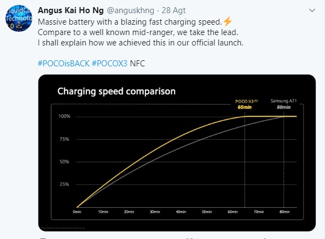Viewport: 325px width, 239px height.
Task: Expand the tweet options chevron
Action: pos(312,10)
